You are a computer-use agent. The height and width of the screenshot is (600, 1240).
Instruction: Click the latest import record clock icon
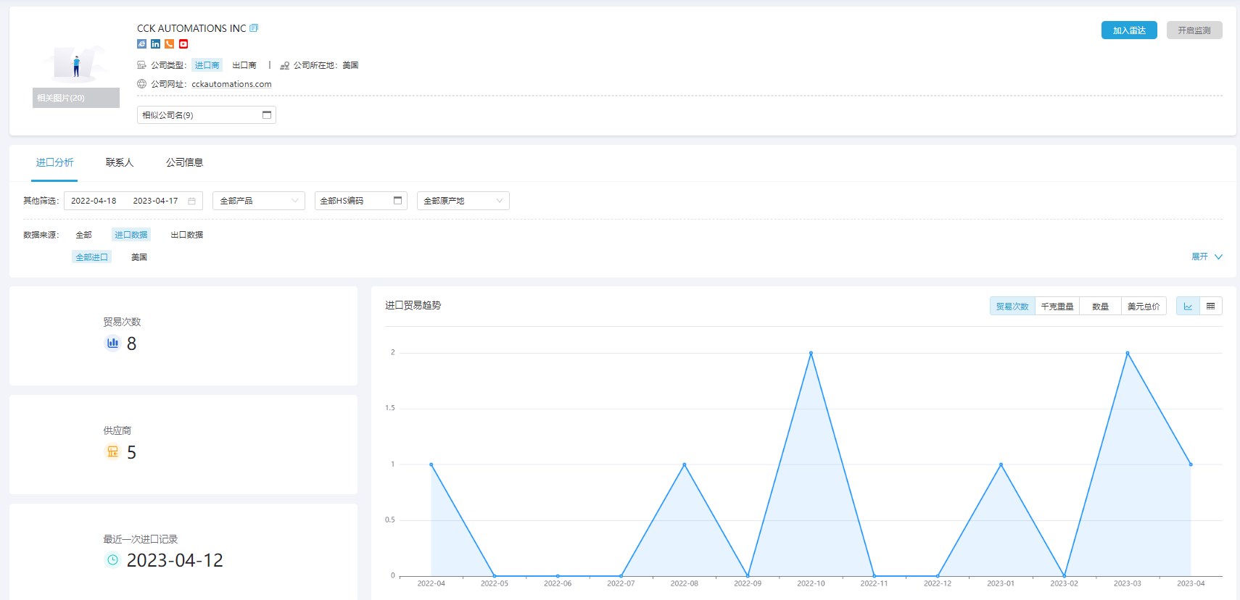coord(112,560)
